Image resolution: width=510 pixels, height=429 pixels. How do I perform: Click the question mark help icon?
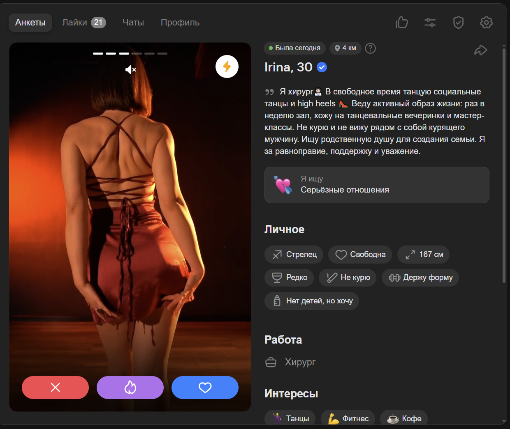370,48
